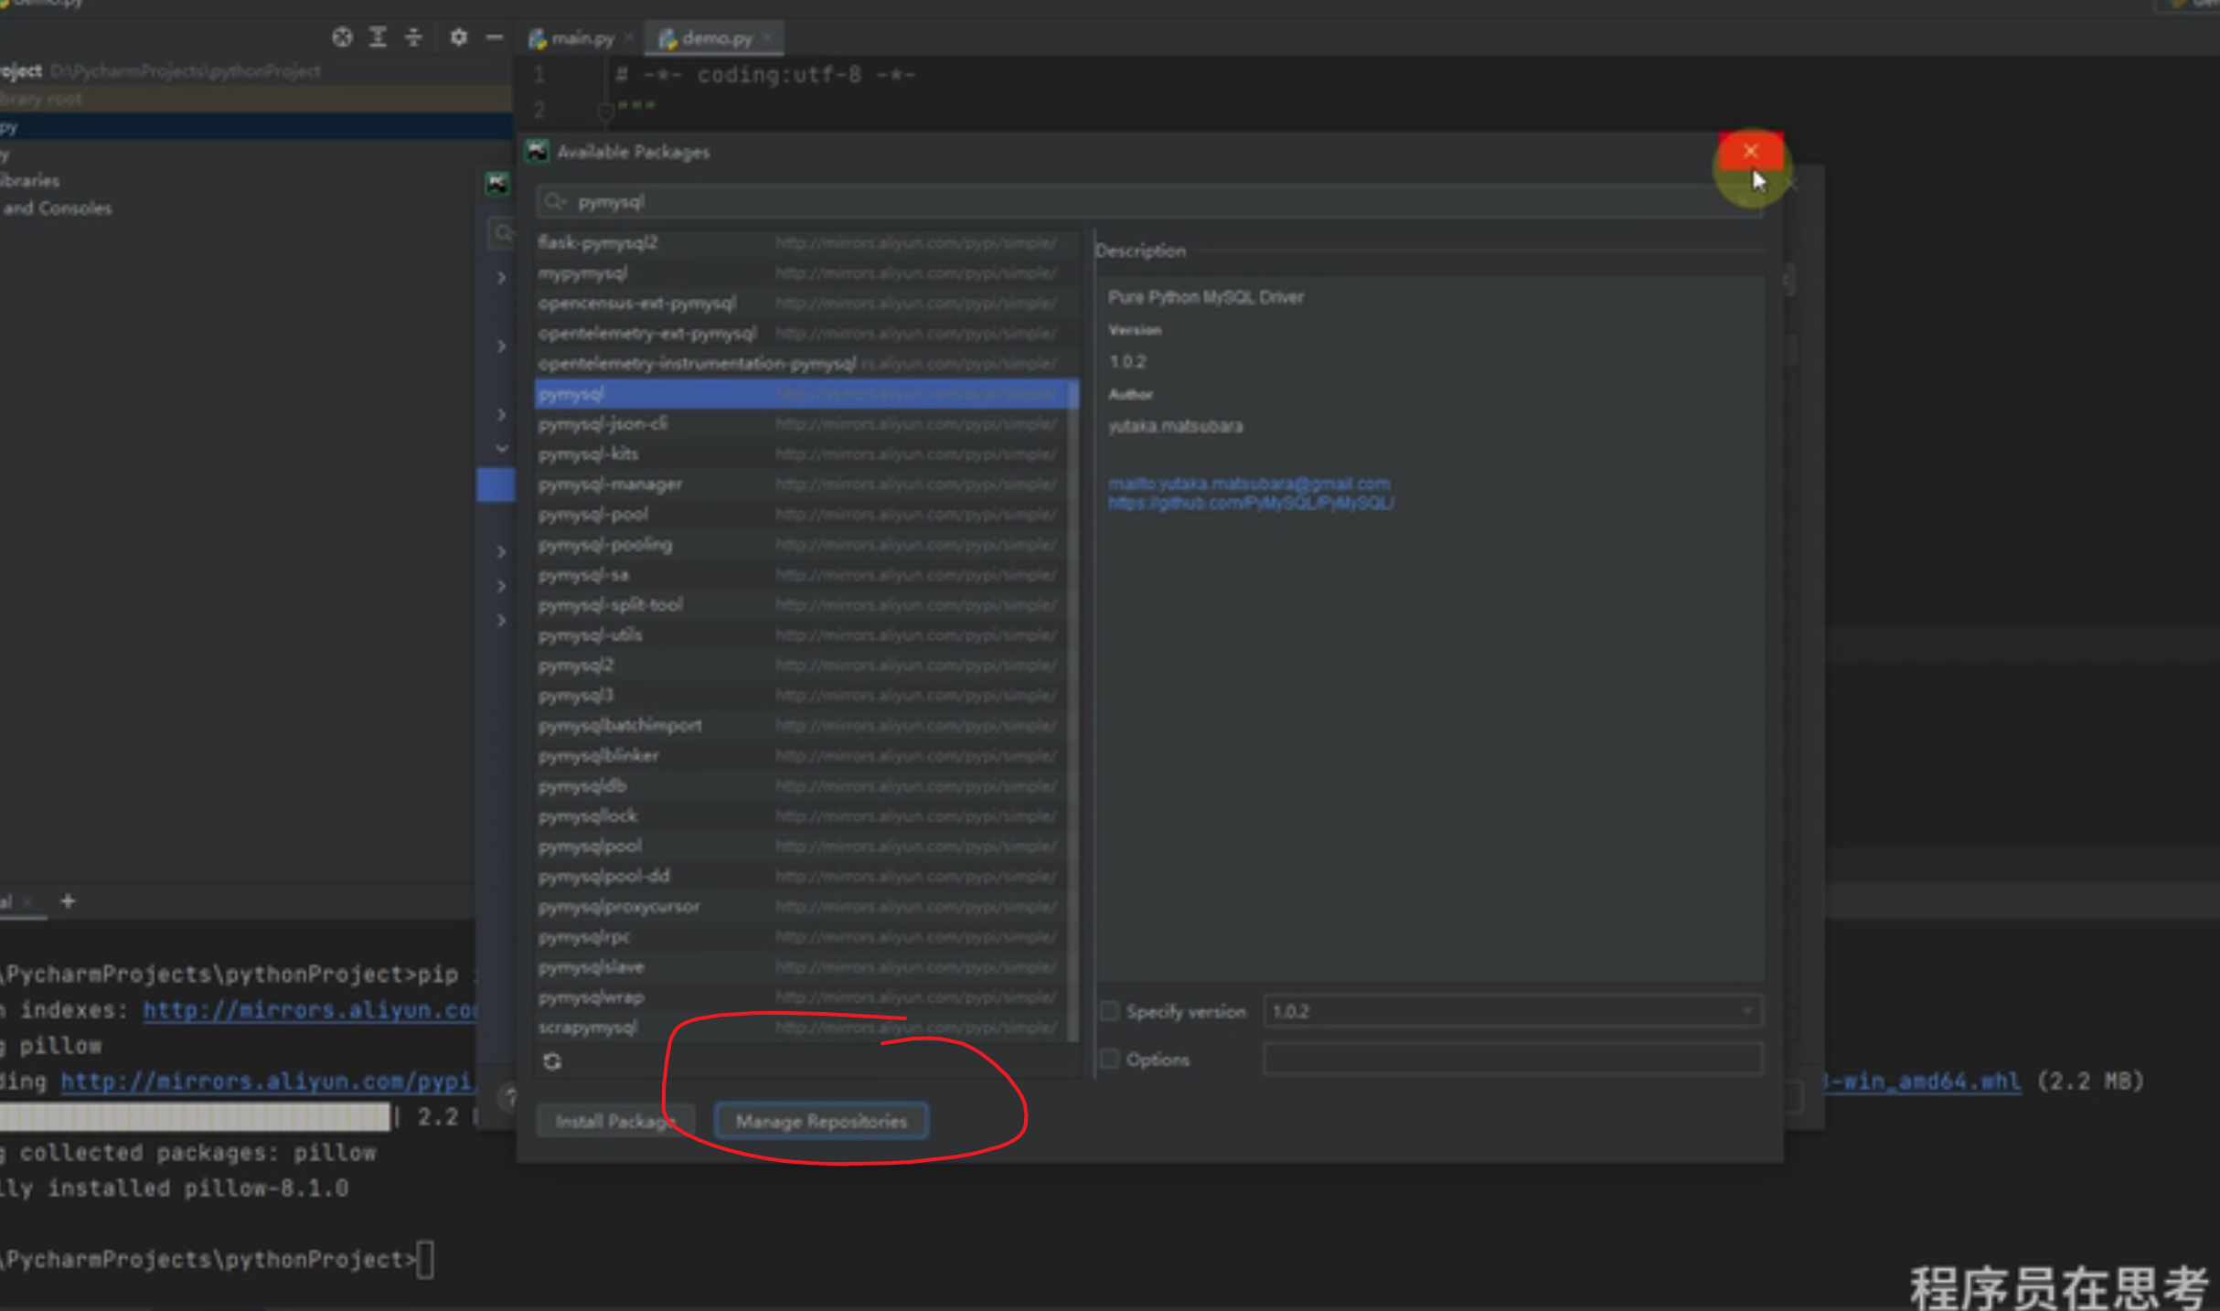Enable the Options checkbox
Screen dimensions: 2220x1311
tap(1109, 1059)
